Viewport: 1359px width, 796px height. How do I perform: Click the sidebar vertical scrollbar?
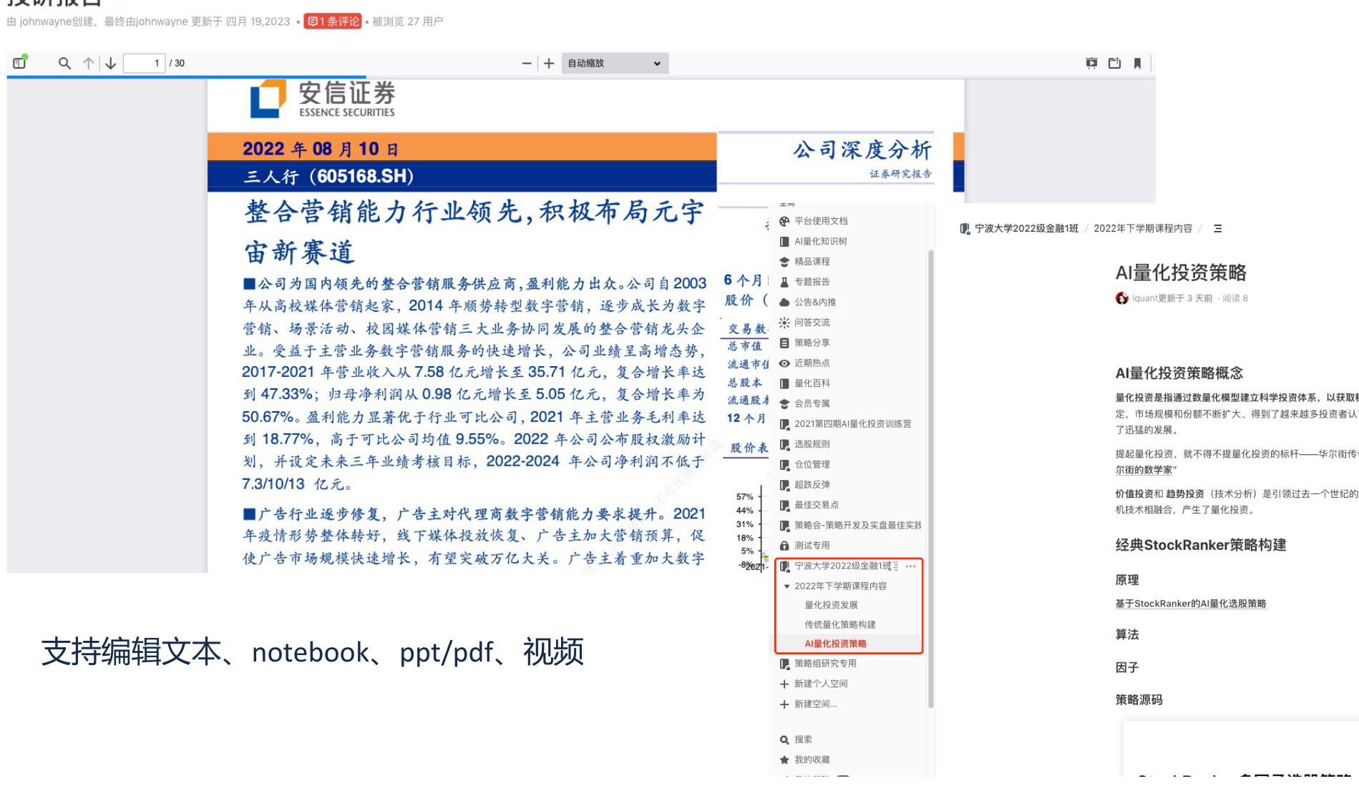[x=930, y=479]
